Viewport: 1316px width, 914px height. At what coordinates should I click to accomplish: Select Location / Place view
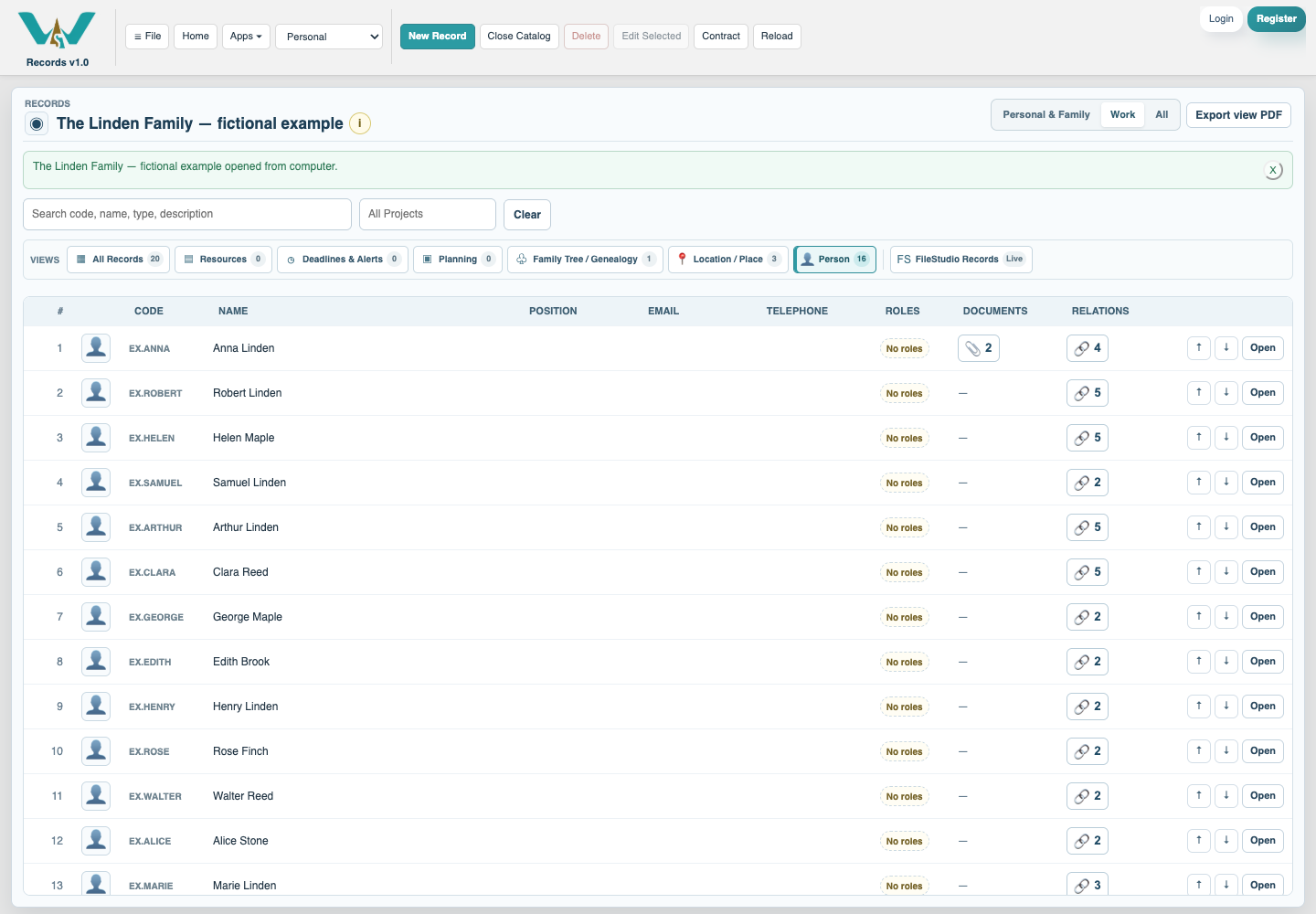coord(727,260)
